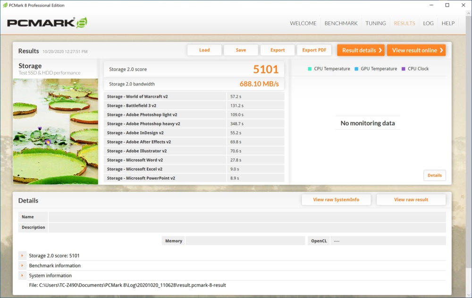Maximize the PCMark 8 window
472x298 pixels.
click(447, 5)
